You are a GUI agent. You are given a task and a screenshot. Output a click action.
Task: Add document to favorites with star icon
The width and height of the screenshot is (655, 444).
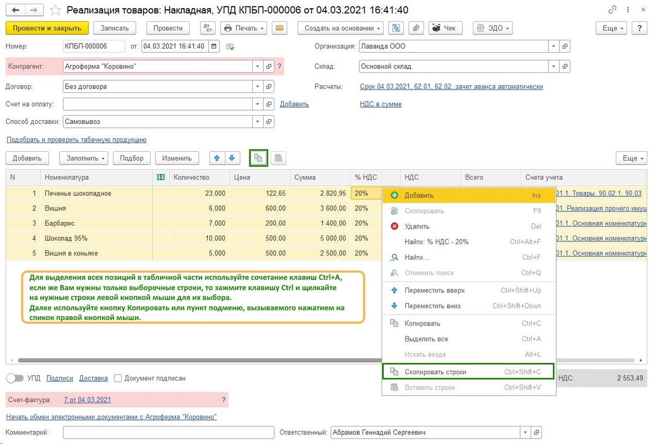[x=55, y=10]
